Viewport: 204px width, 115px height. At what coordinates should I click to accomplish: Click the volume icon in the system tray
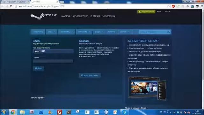point(189,112)
